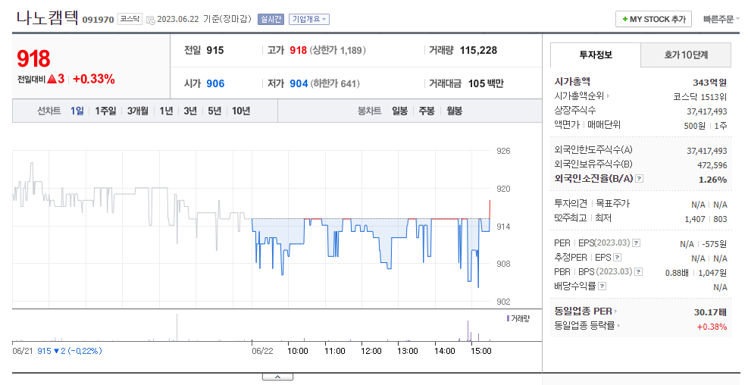Select the 3년 line chart period

(x=190, y=111)
